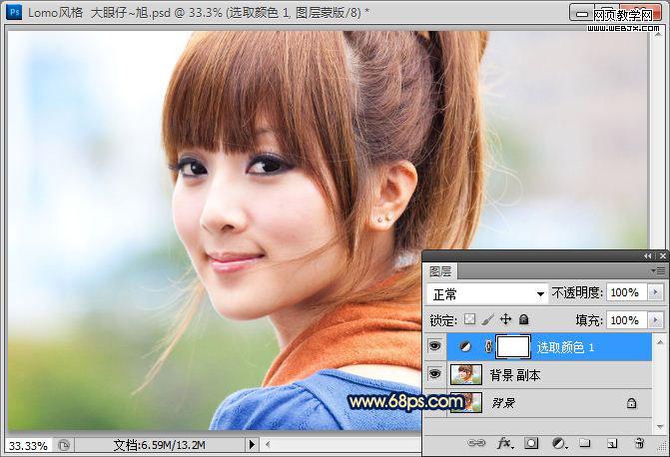Image resolution: width=670 pixels, height=457 pixels.
Task: Hide the 背景 副本 layer eye
Action: [x=435, y=374]
